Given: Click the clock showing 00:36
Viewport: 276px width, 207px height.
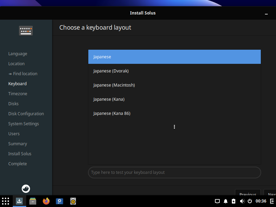Looking at the screenshot, I should coord(261,201).
